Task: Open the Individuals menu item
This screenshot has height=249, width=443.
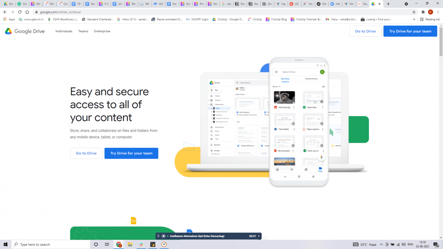Action: pos(64,31)
